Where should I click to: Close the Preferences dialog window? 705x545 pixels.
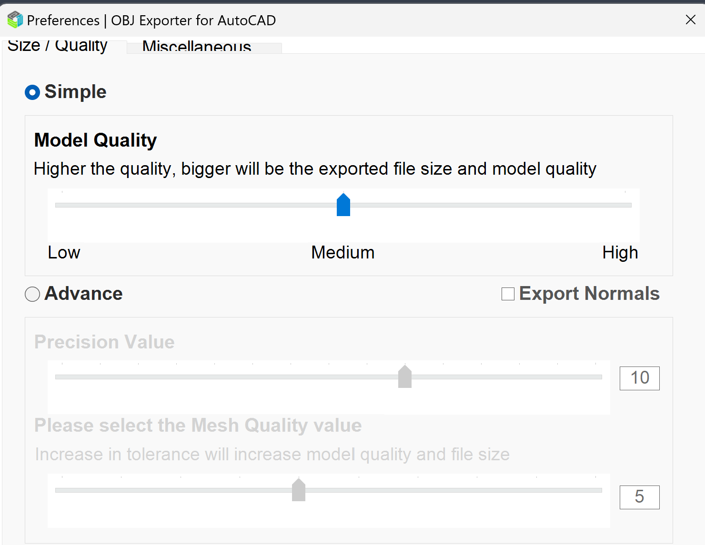coord(690,20)
